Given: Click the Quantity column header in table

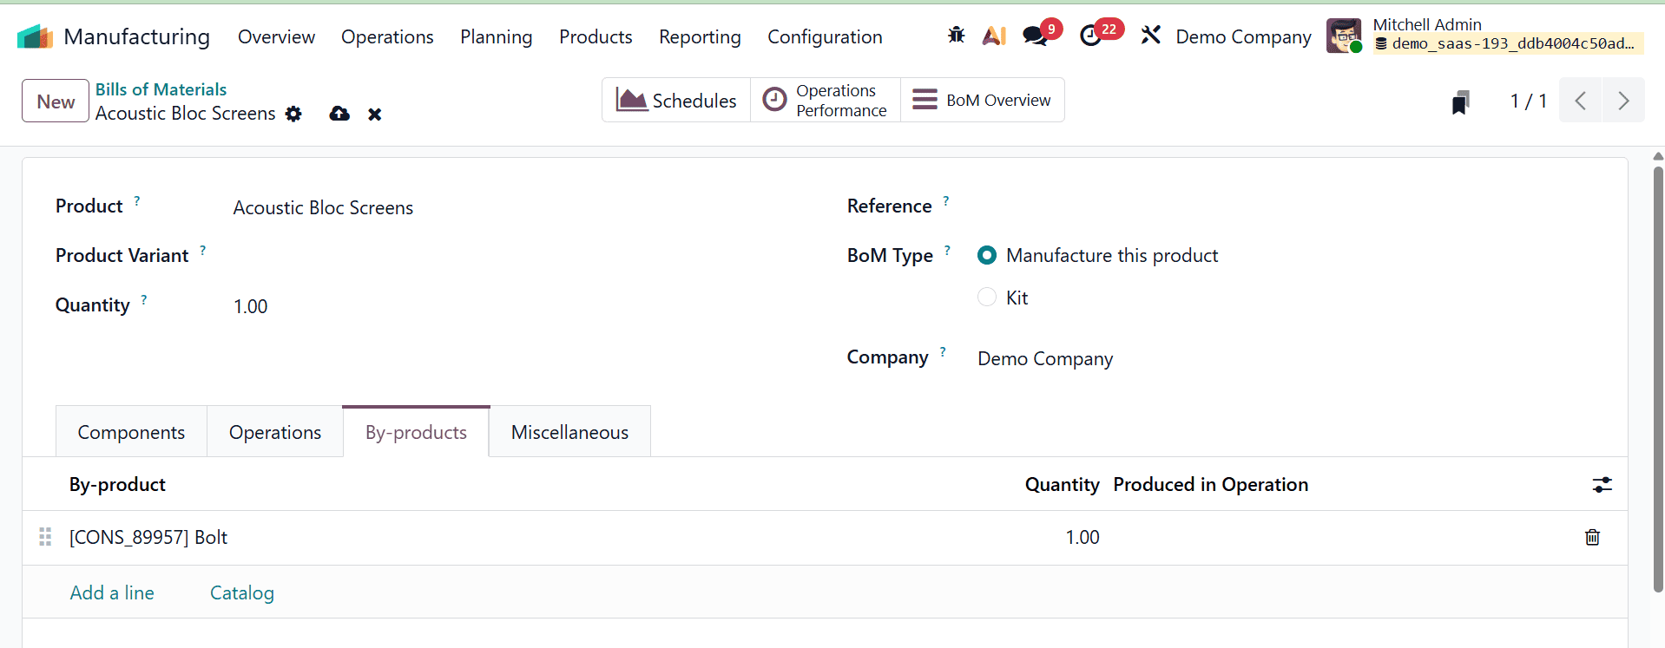Looking at the screenshot, I should tap(1062, 484).
